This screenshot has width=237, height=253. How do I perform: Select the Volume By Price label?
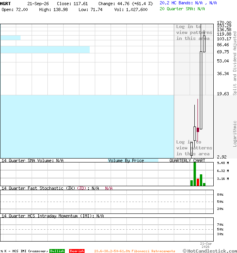click(x=126, y=160)
